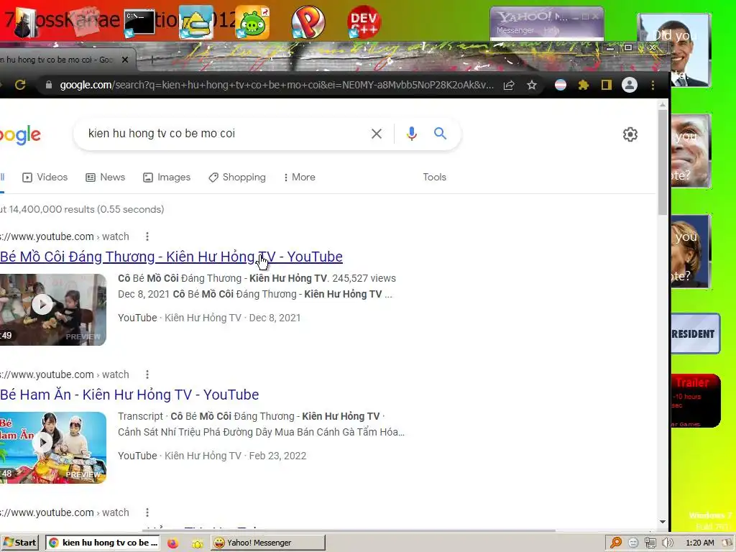Viewport: 736px width, 552px height.
Task: Close the kien hu hong tv browser tab
Action: coord(125,60)
